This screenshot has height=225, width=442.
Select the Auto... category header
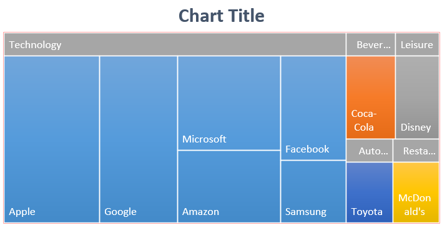(x=370, y=151)
